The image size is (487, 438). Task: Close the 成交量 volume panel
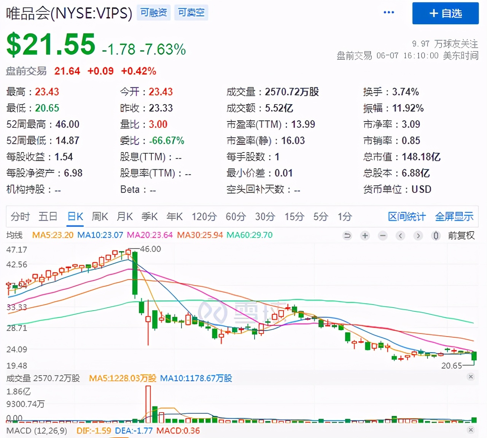point(471,377)
